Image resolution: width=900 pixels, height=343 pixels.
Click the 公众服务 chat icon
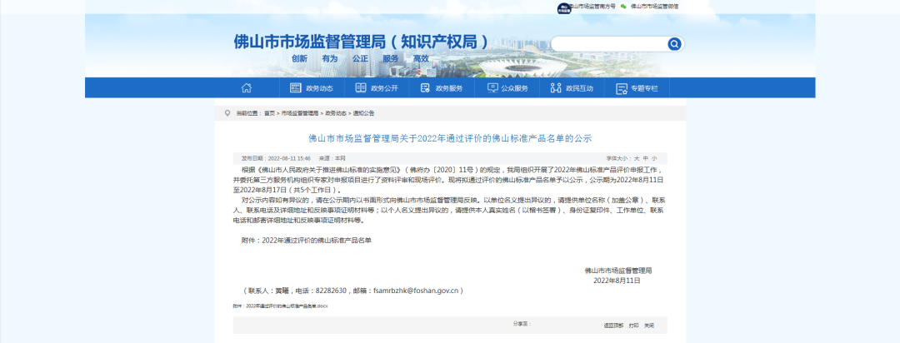pos(492,87)
